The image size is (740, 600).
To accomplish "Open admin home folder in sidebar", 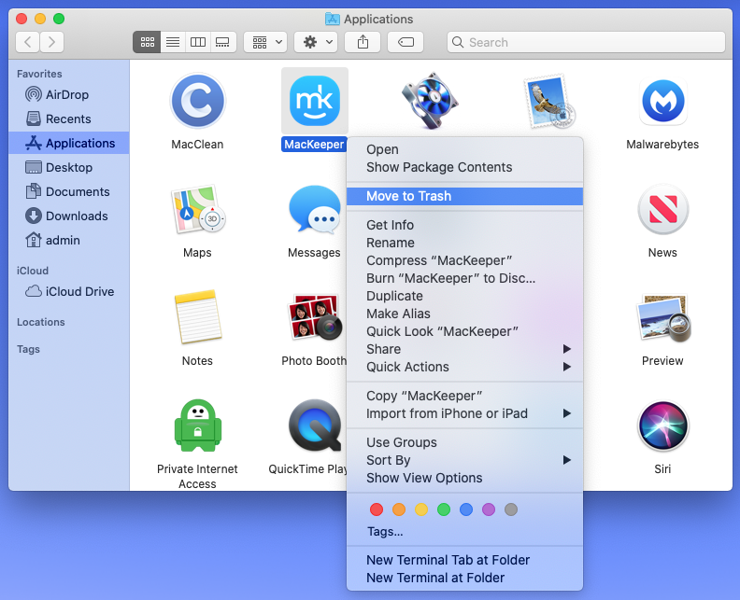I will (x=69, y=240).
